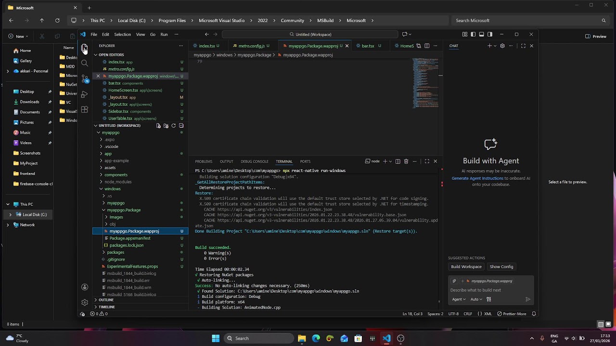The height and width of the screenshot is (346, 616).
Task: Open the Auto model dropdown
Action: coord(476,299)
